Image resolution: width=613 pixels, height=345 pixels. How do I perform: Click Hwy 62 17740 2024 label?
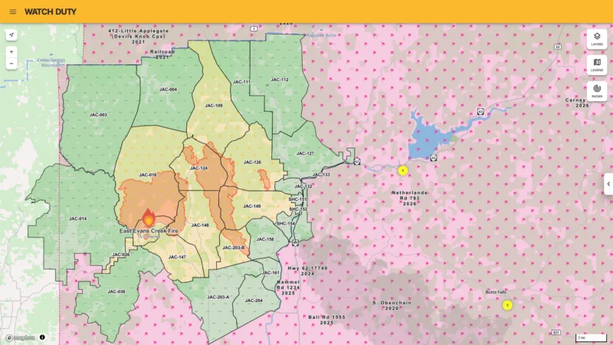pos(308,271)
